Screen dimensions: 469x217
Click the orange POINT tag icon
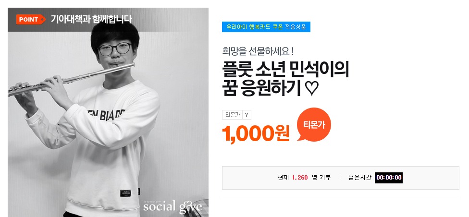click(31, 19)
